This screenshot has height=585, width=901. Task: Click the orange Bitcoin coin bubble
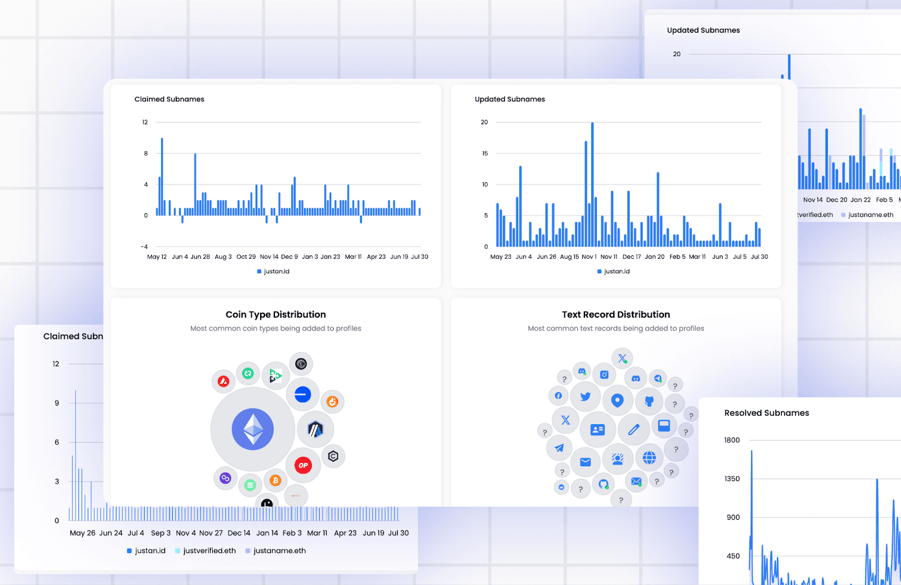pos(275,480)
